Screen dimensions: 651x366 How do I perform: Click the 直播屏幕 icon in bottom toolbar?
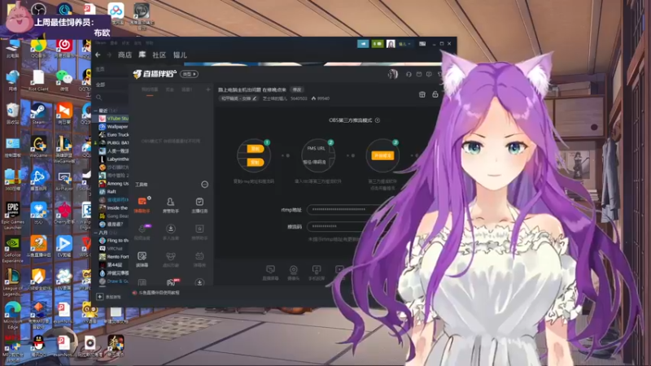pyautogui.click(x=270, y=272)
